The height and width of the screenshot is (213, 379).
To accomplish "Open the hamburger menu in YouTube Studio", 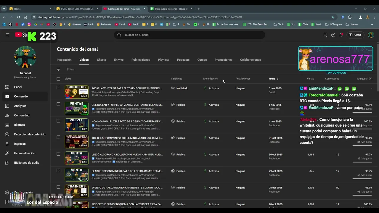I will pos(7,35).
